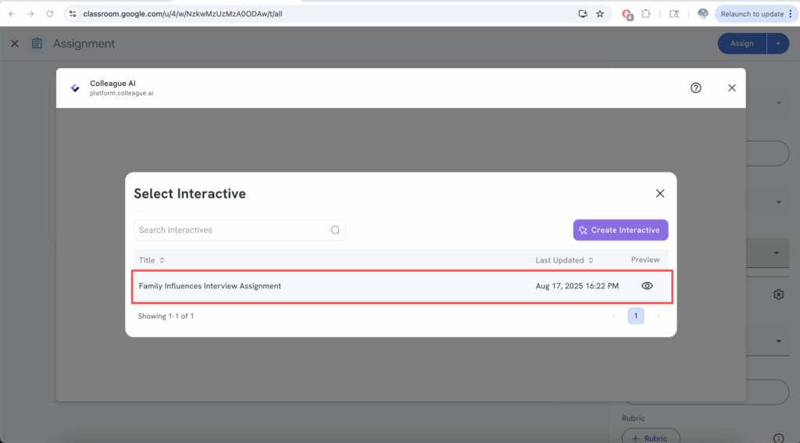Click the Create Interactive button
The width and height of the screenshot is (800, 443).
point(620,230)
